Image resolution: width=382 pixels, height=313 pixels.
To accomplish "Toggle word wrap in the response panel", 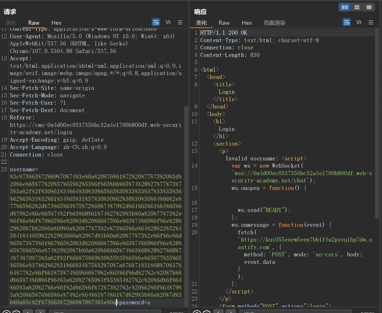I will click(347, 22).
